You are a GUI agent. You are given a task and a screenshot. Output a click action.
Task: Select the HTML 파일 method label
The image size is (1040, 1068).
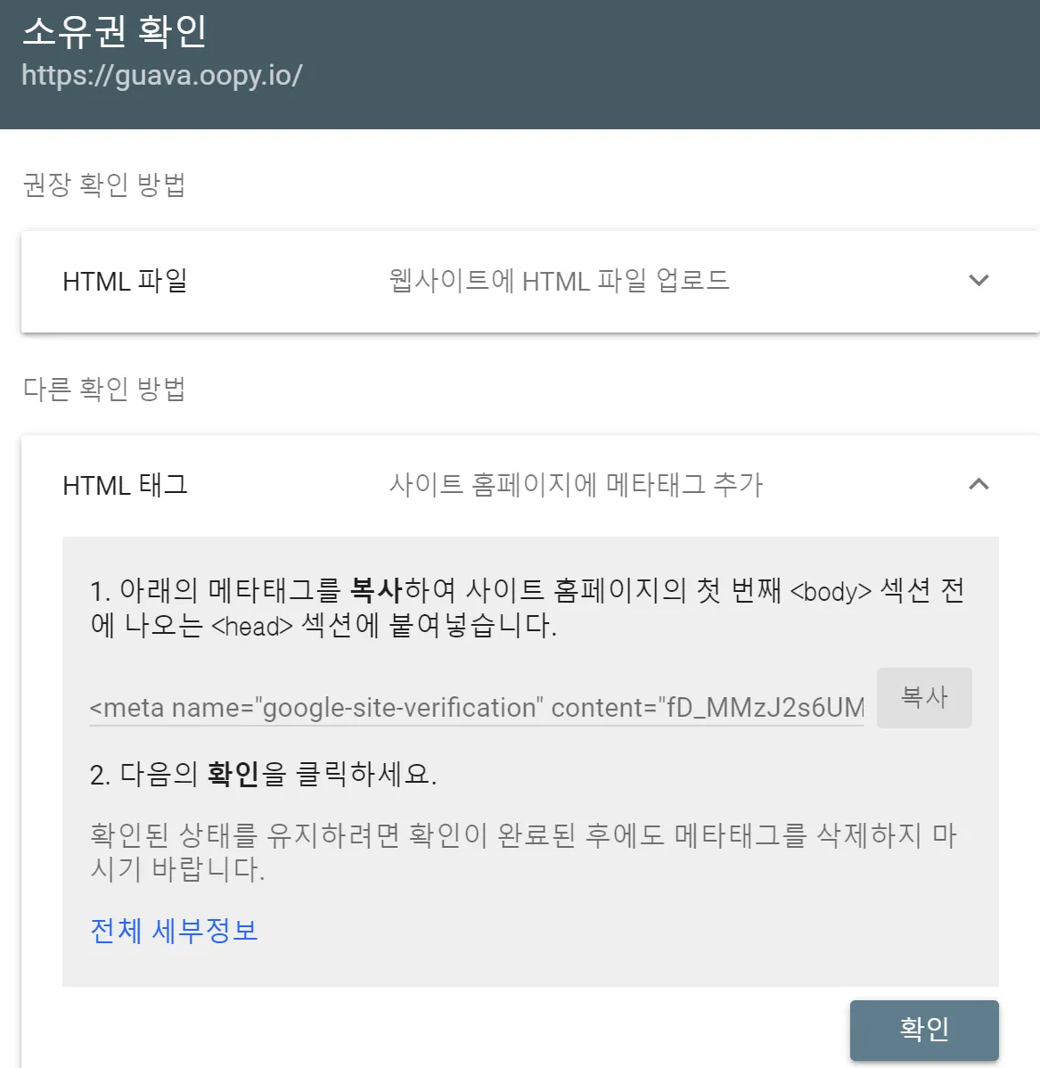click(125, 281)
